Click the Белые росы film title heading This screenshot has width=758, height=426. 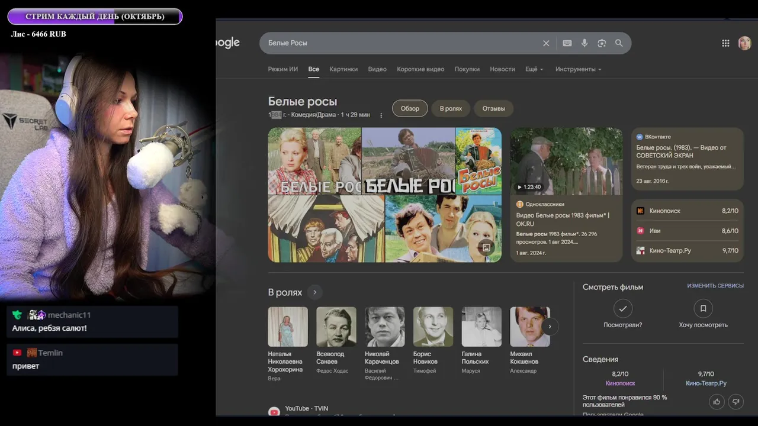(303, 102)
